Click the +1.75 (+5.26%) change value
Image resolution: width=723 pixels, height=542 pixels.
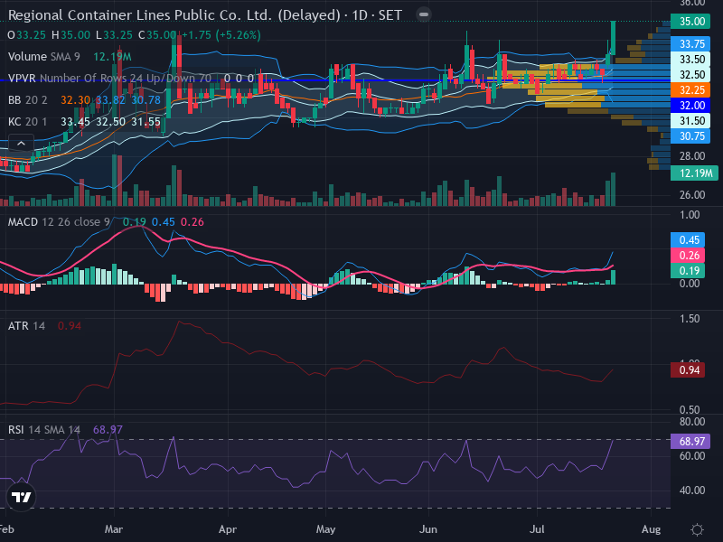click(x=221, y=35)
